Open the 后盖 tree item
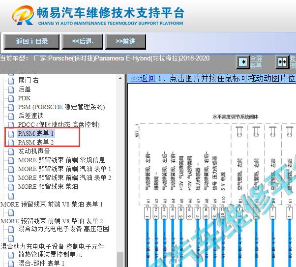Viewport: 296px width, 267px height. click(25, 89)
